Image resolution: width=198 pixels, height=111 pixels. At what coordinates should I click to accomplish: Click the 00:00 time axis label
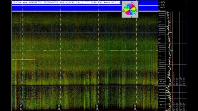97,107
